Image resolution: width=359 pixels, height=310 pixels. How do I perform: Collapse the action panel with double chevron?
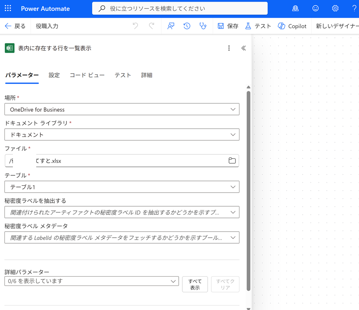coord(243,48)
